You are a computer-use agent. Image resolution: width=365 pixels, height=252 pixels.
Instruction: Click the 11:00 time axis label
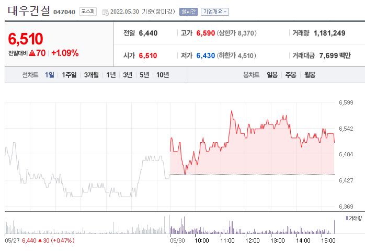pos(227,240)
